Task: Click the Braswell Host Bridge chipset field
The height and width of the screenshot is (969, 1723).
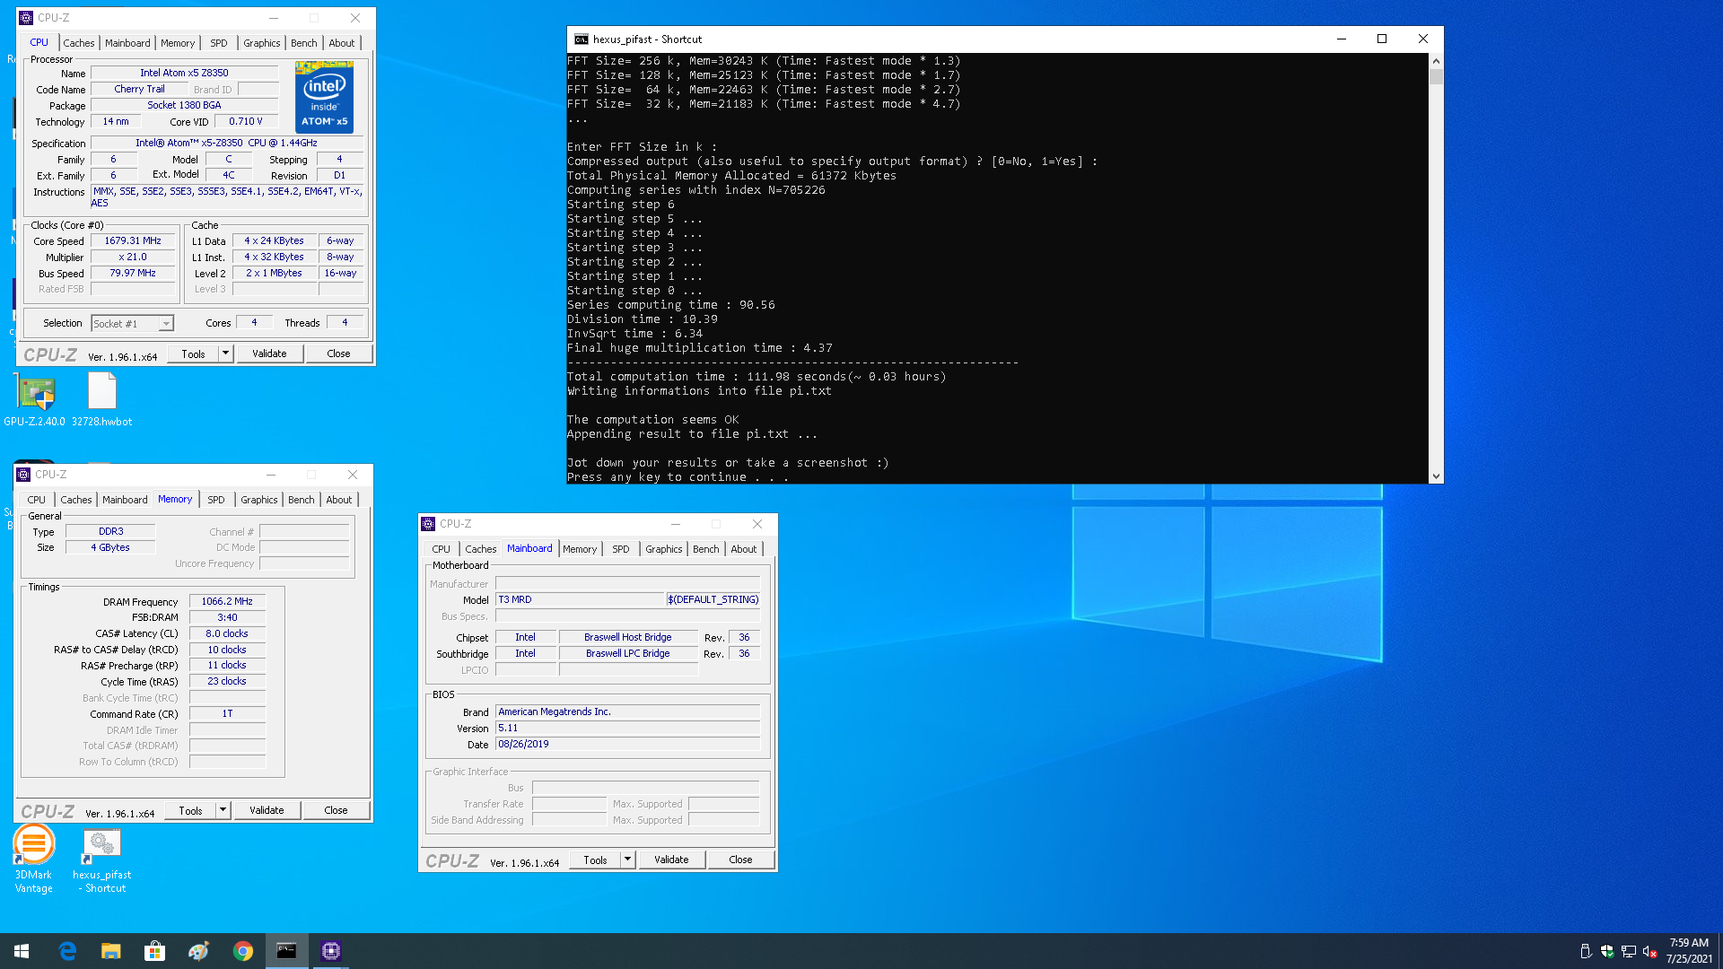Action: pos(628,637)
